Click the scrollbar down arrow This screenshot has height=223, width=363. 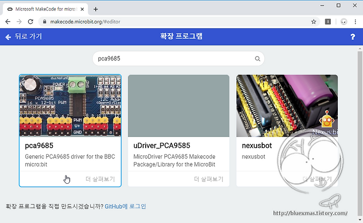[x=359, y=220]
